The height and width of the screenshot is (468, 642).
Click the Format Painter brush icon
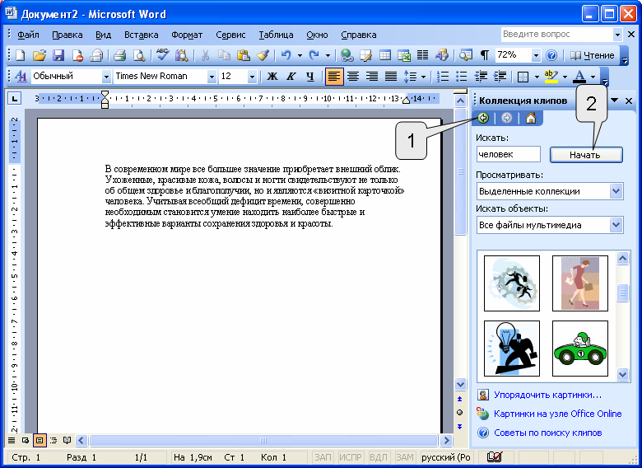263,55
